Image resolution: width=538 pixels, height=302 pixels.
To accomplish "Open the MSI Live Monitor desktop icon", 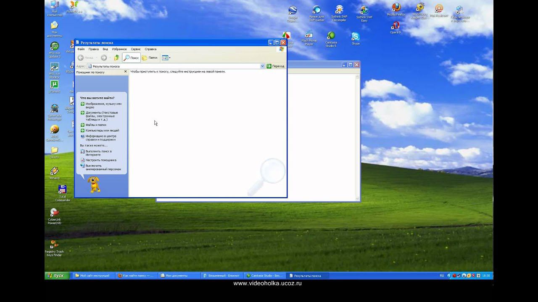I will coord(54,70).
